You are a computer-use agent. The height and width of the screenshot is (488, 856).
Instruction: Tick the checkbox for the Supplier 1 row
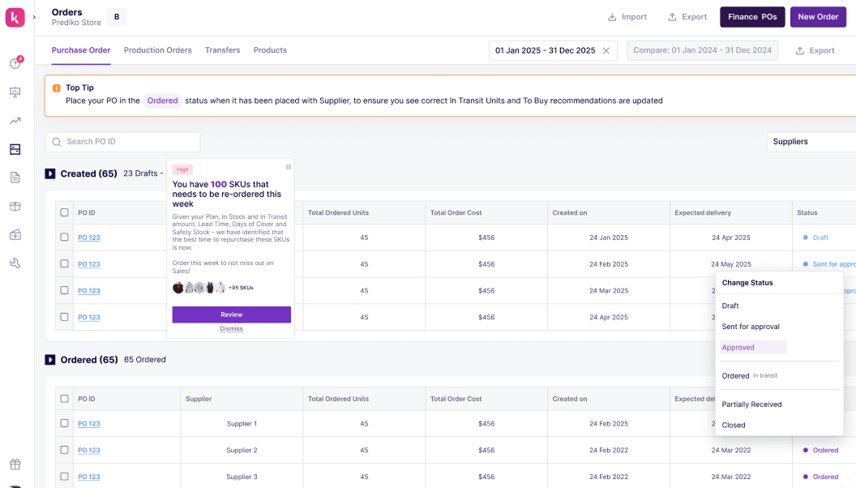[64, 424]
